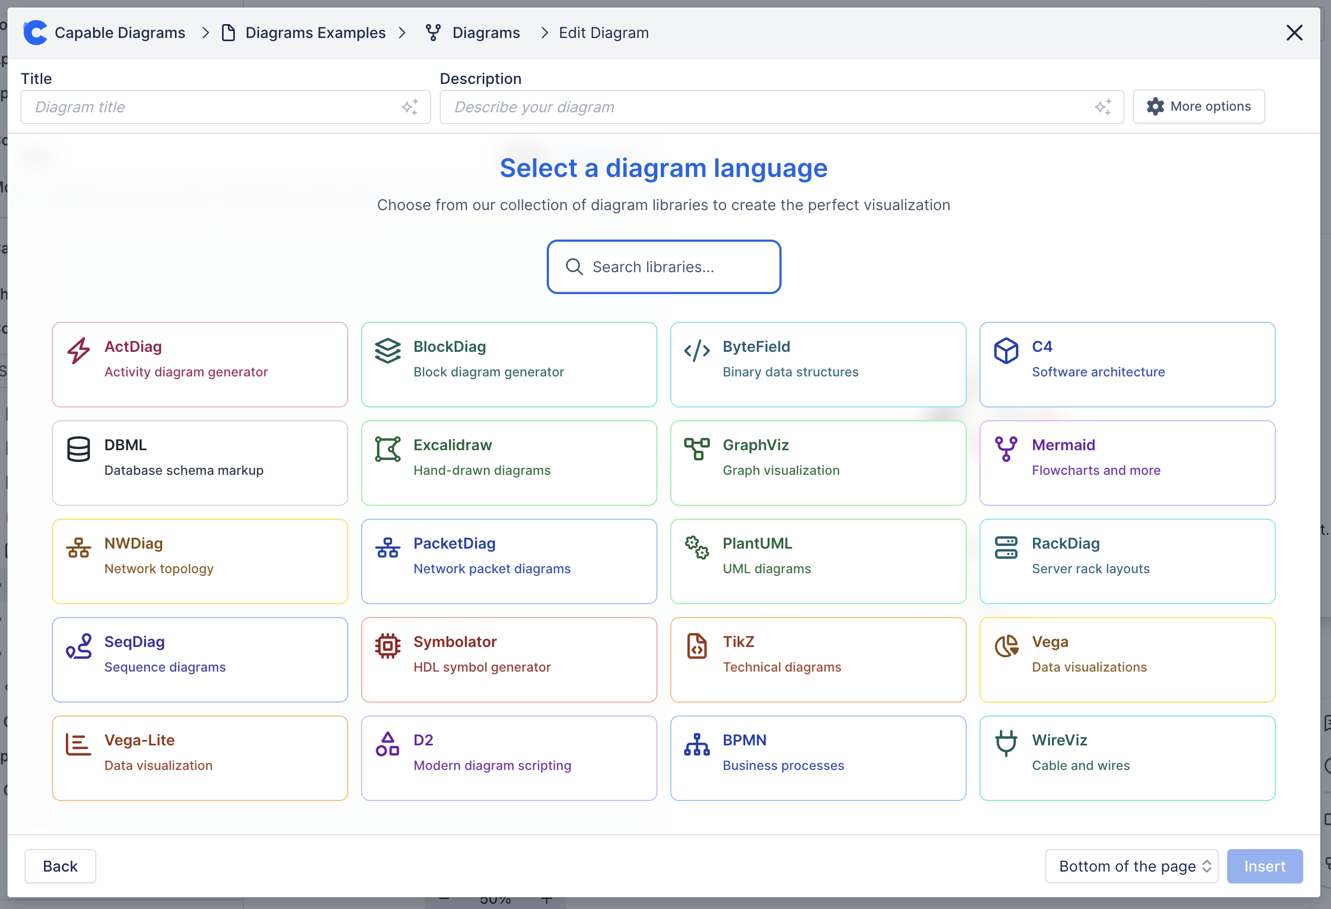Click the Insert button
Viewport: 1331px width, 909px height.
click(x=1265, y=866)
